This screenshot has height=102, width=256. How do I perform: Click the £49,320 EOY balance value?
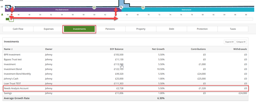119,74
